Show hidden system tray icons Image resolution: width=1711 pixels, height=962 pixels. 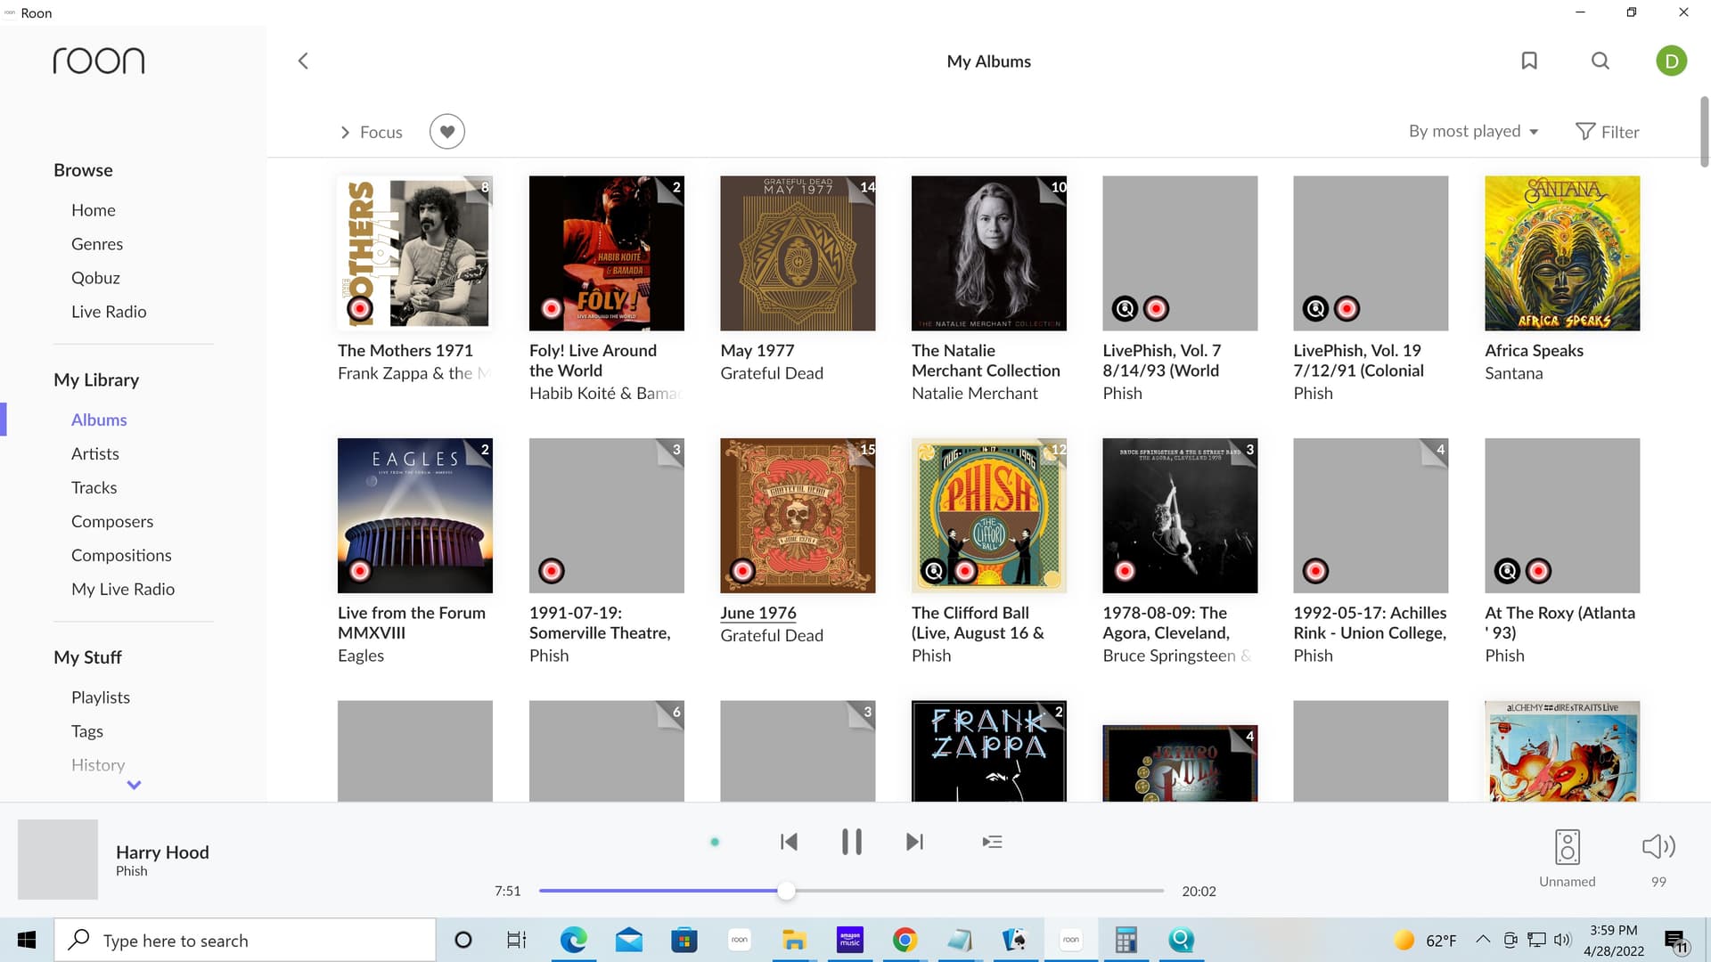click(1483, 939)
